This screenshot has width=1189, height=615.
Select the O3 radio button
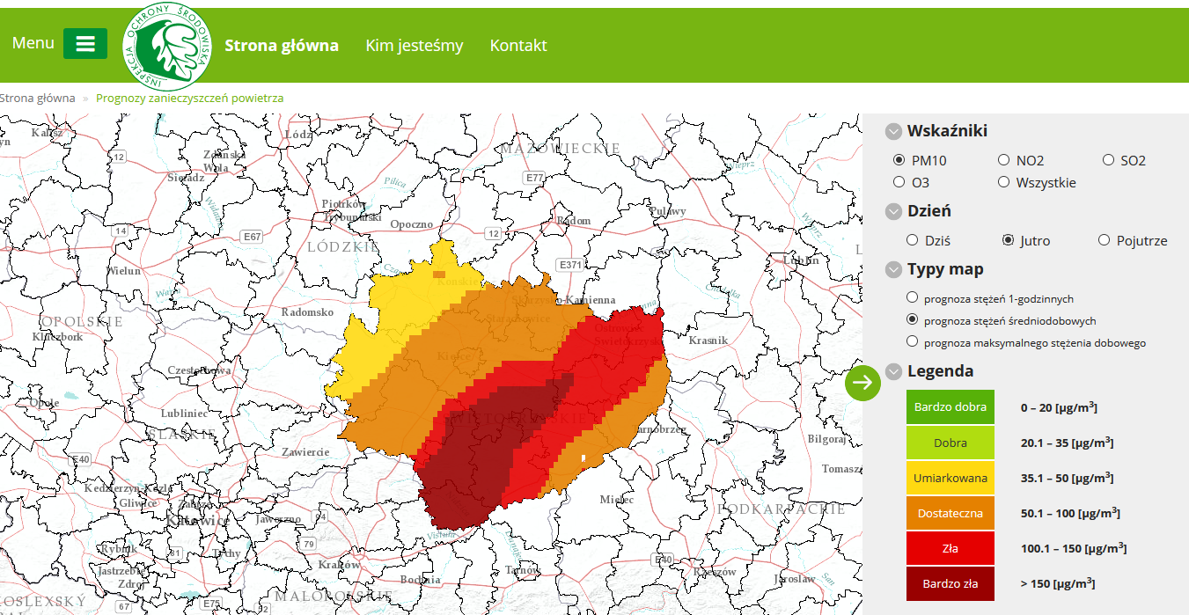[x=899, y=182]
